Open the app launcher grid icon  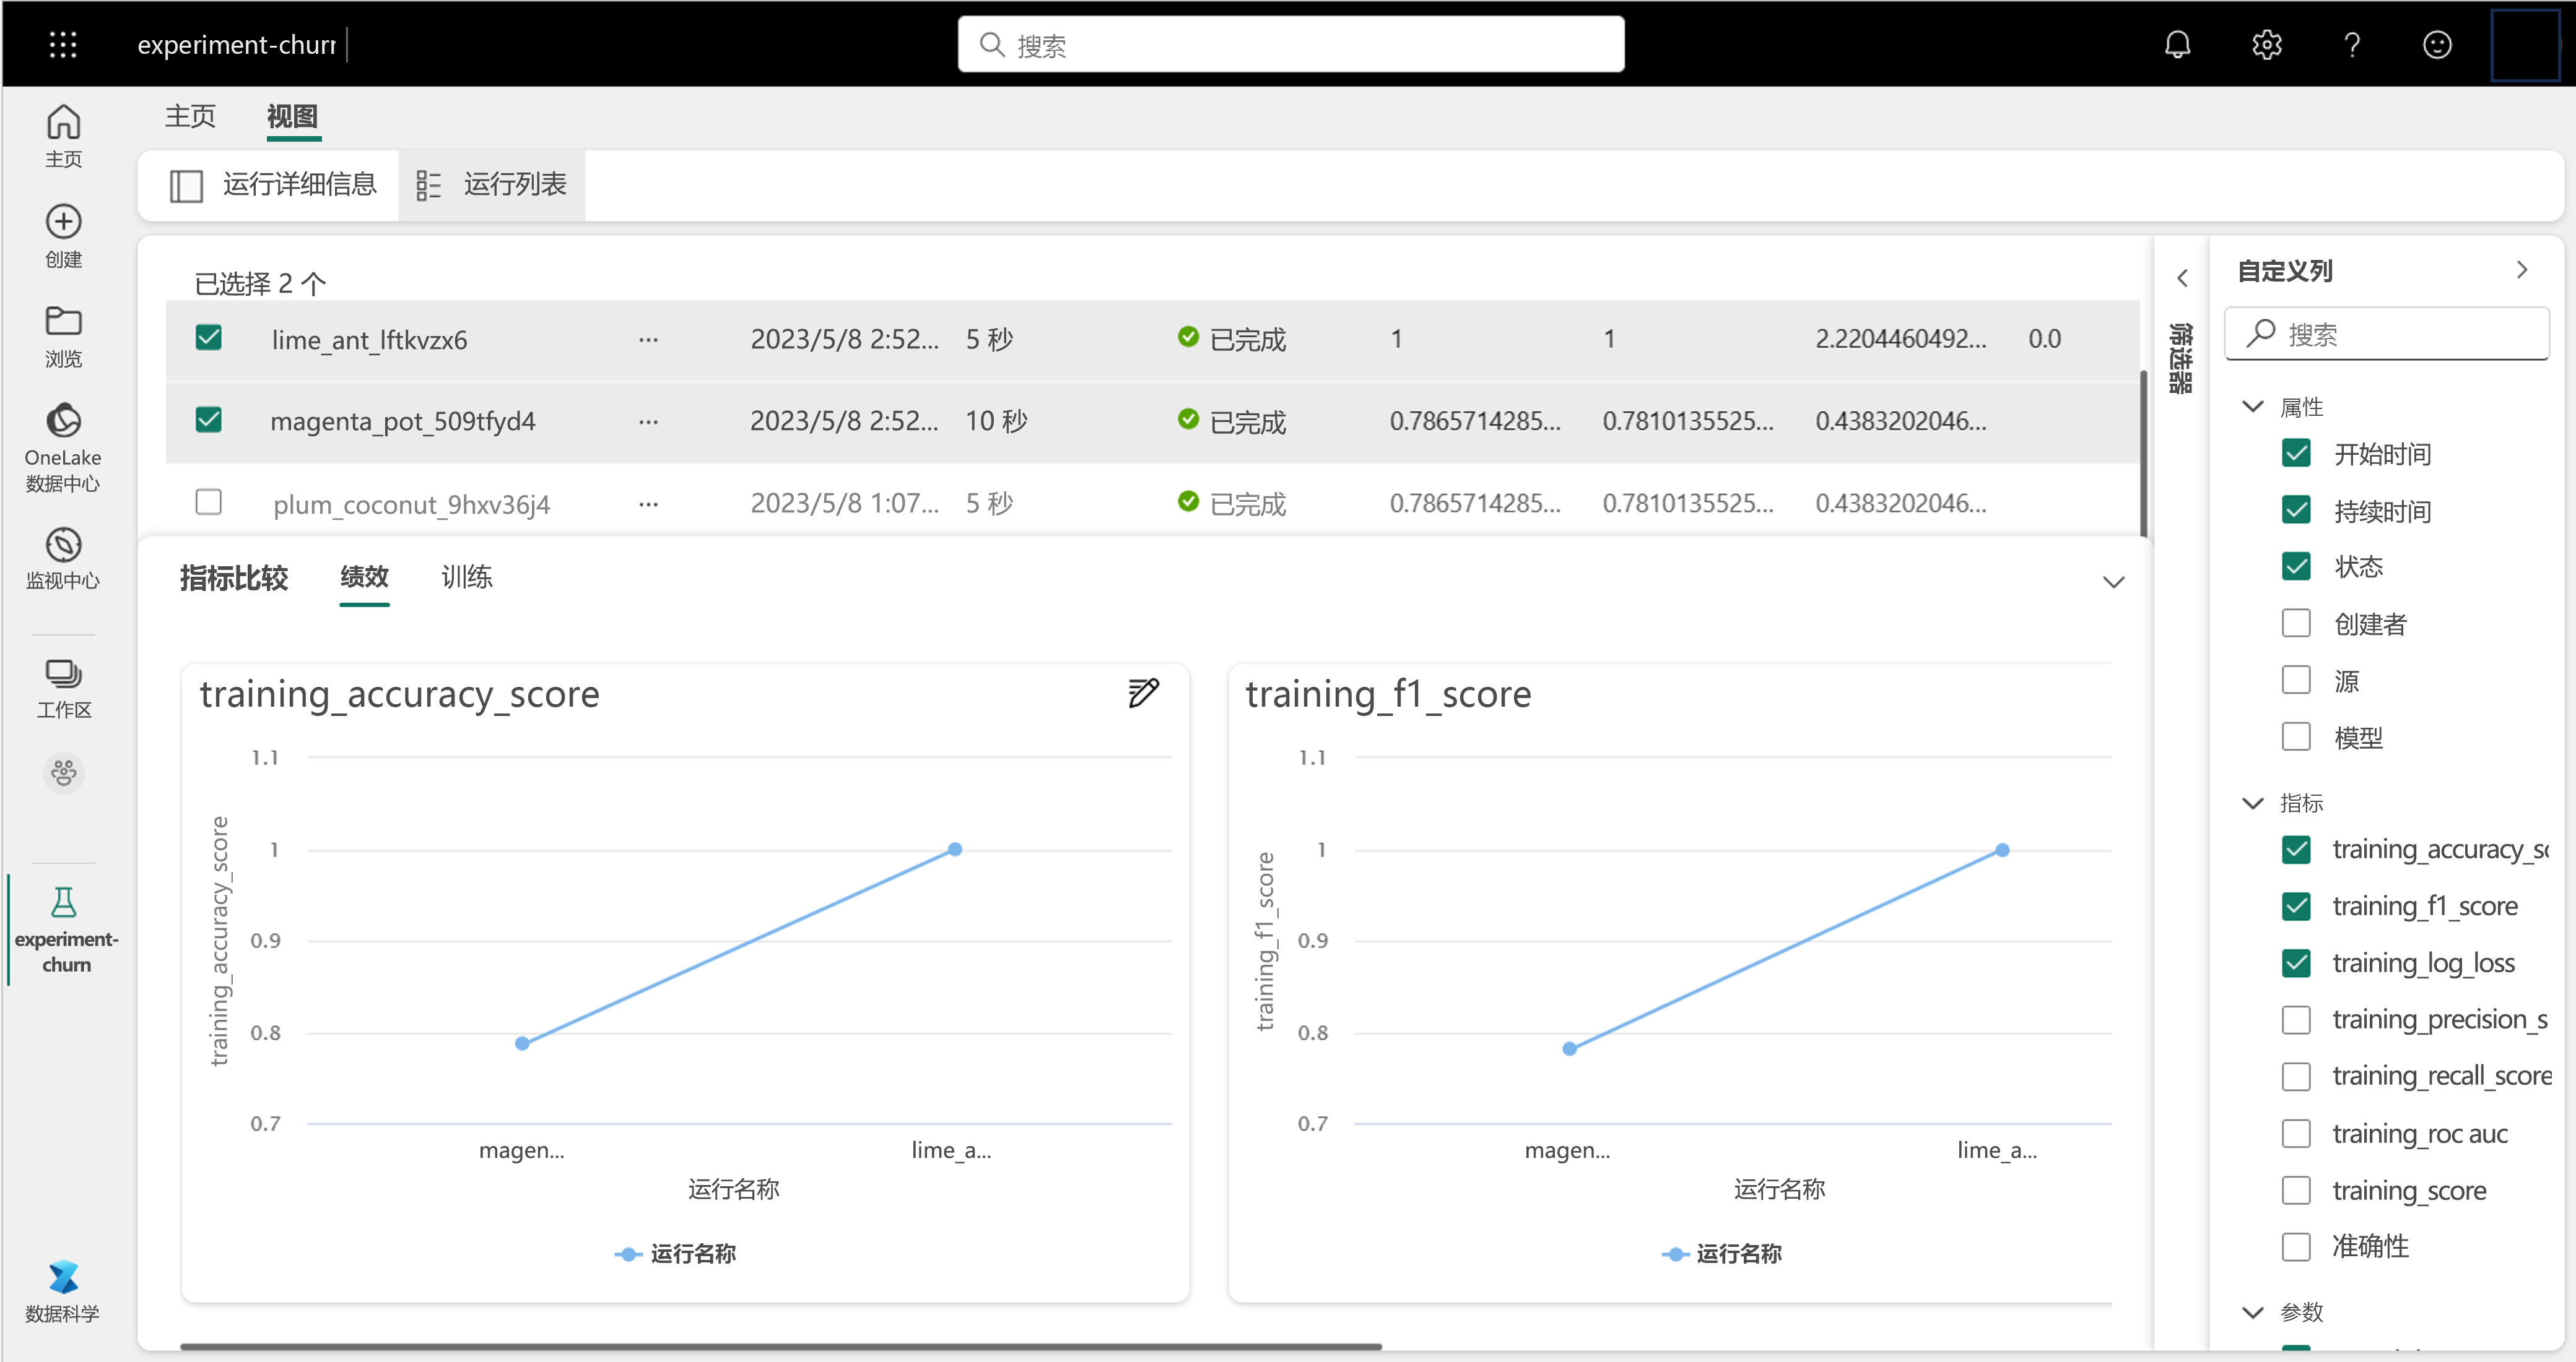click(63, 44)
